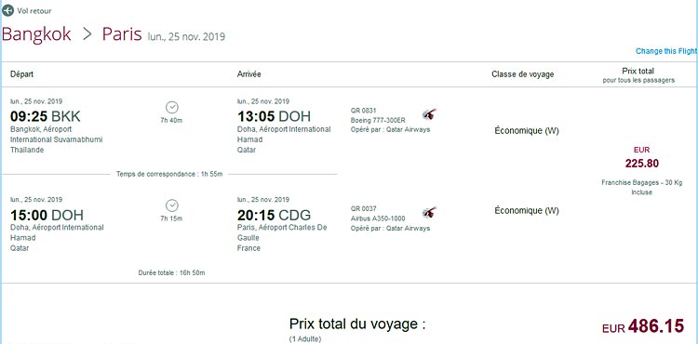Click the EUR 486.15 total trip price

(x=643, y=326)
